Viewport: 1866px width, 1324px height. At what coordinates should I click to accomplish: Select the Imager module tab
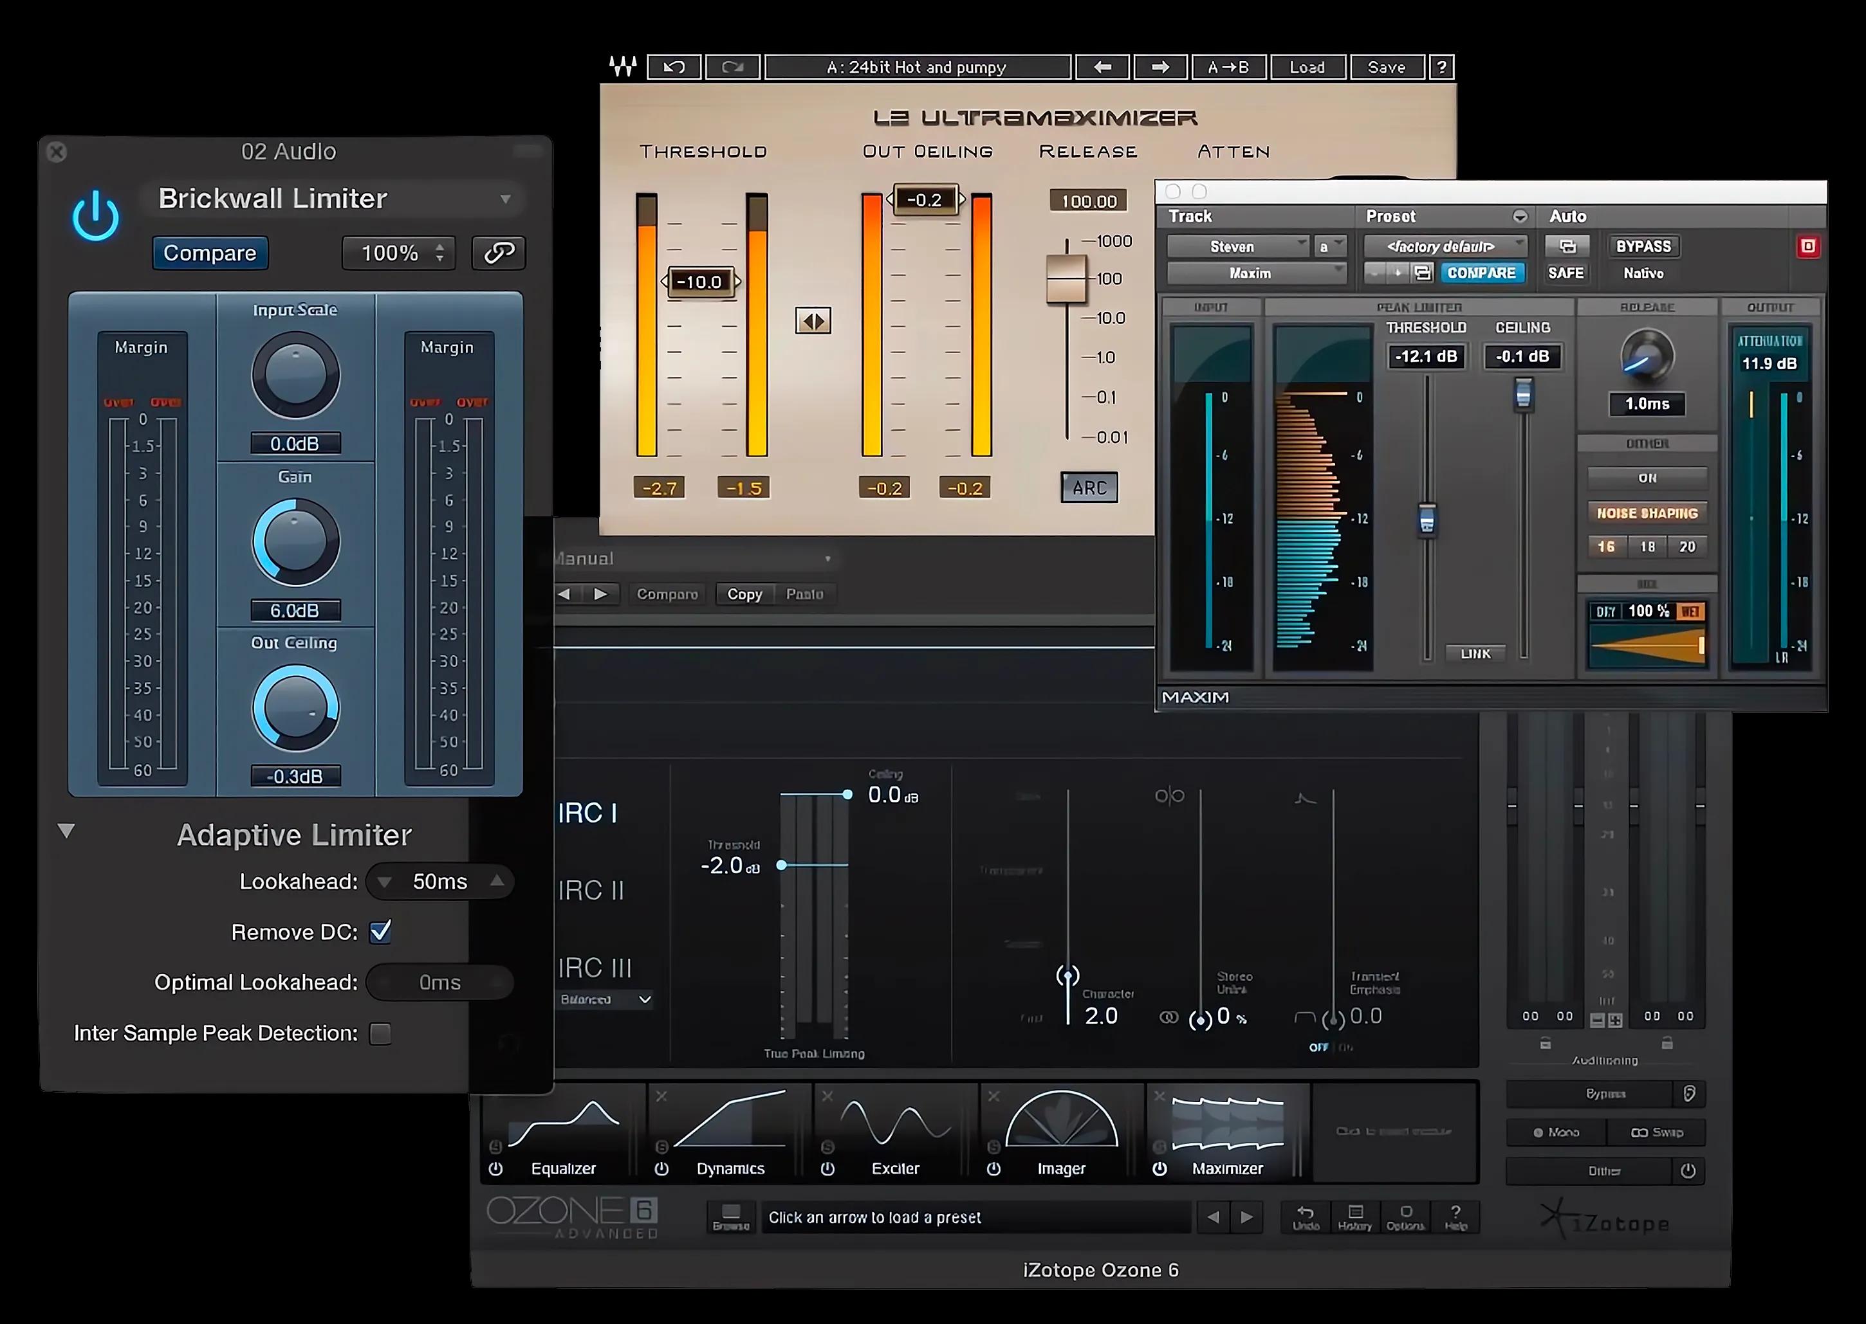(x=1061, y=1134)
